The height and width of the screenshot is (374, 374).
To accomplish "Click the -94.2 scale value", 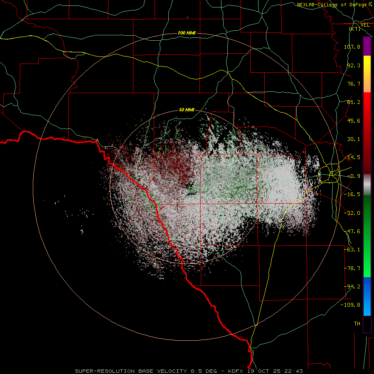I will pos(352,287).
